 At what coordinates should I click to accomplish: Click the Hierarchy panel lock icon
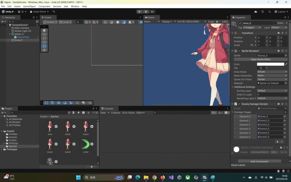[x=34, y=17]
